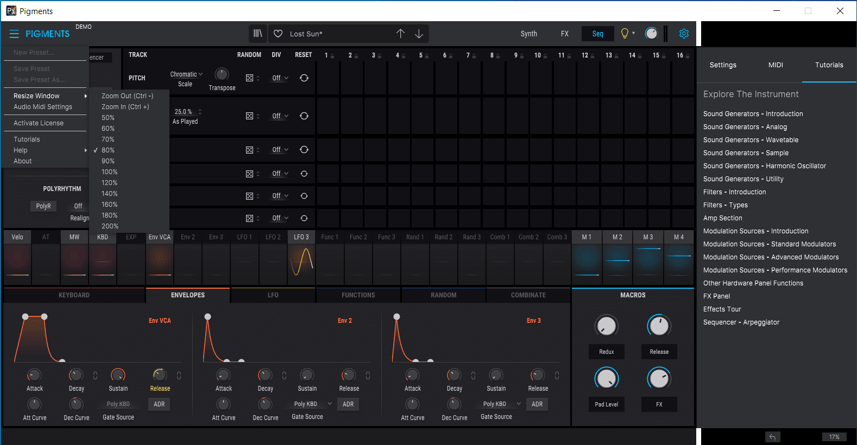This screenshot has width=857, height=445.
Task: Select 100% in the Resize Window submenu
Action: 110,172
